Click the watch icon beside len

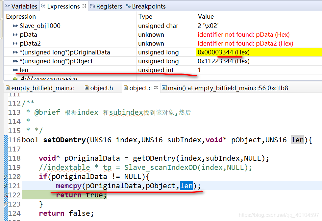point(15,70)
